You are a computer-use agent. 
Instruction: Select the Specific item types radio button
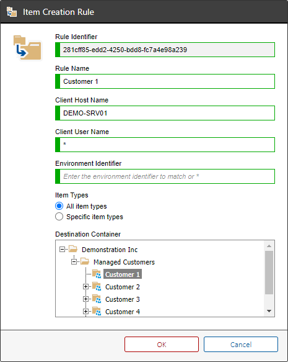click(59, 217)
